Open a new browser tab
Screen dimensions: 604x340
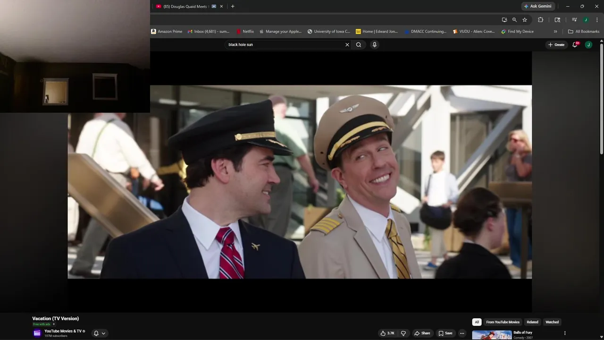(x=233, y=6)
